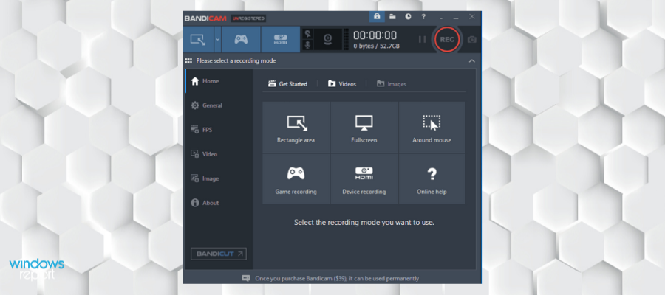Click the pause recording button
This screenshot has height=295, width=665.
click(422, 39)
